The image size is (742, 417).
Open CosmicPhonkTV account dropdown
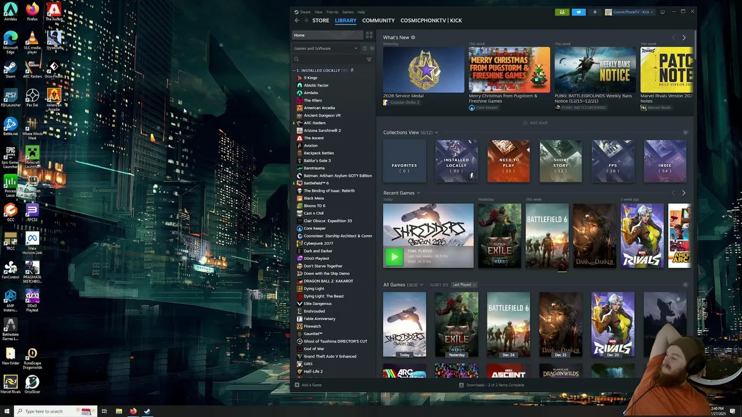coord(630,12)
